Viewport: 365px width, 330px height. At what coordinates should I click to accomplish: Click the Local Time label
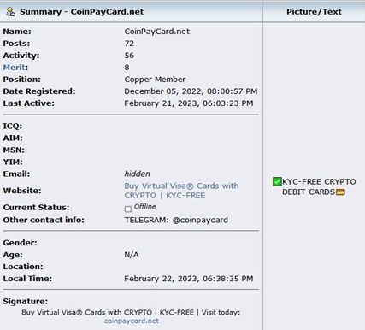27,279
